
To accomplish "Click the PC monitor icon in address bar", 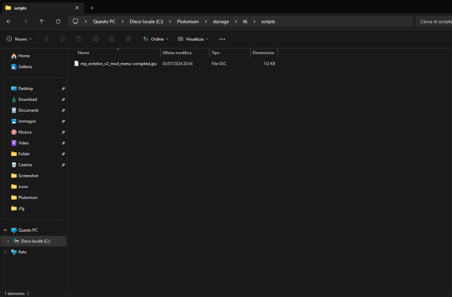I will click(75, 21).
